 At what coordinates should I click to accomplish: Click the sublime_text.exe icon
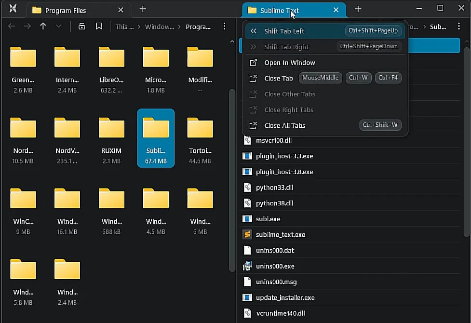coord(247,234)
